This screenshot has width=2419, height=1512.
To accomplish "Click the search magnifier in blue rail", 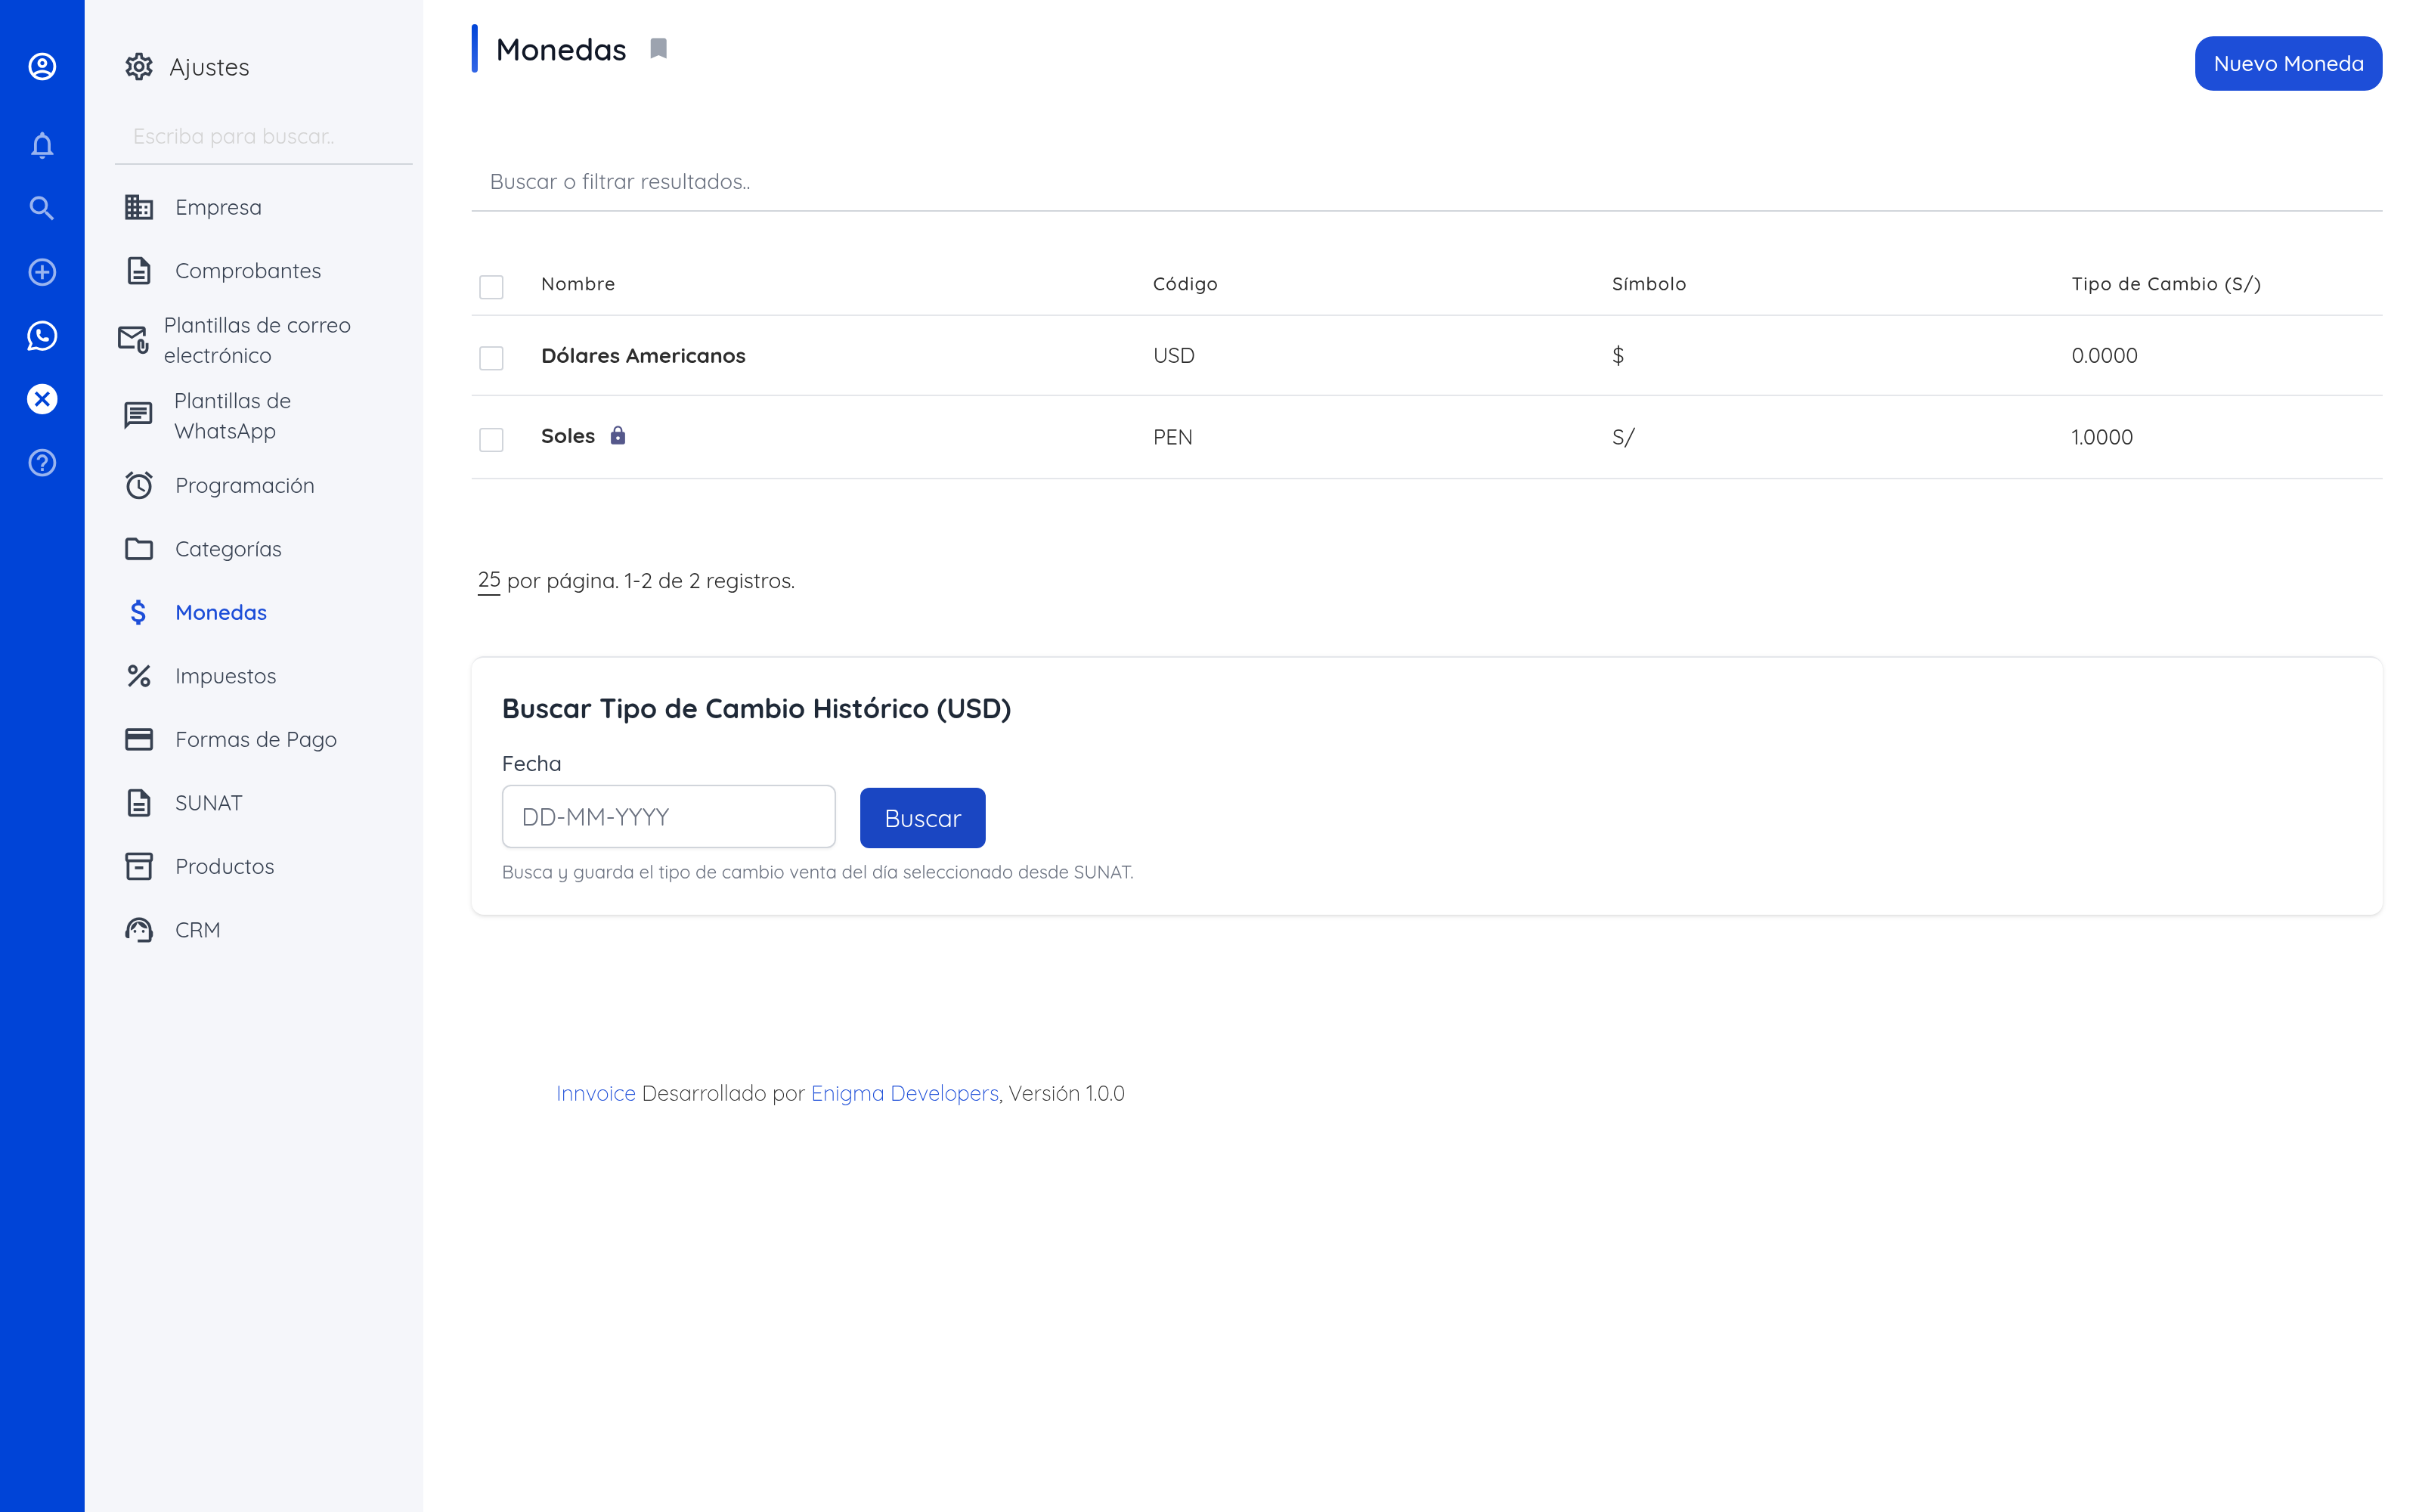I will (x=42, y=208).
